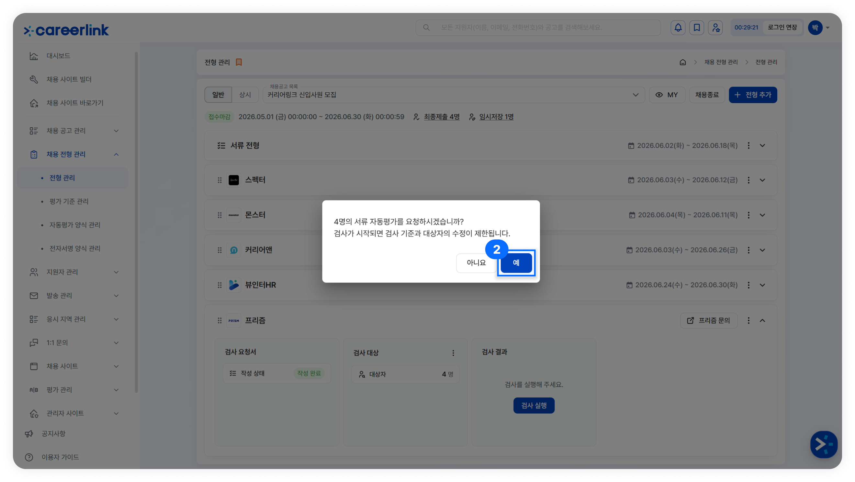This screenshot has height=482, width=855.
Task: Open more options for 서류 전형
Action: [748, 145]
